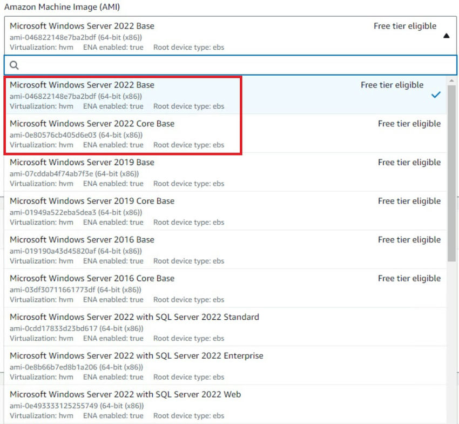Choose Microsoft Windows Server 2016 Core Base
The width and height of the screenshot is (459, 424).
pyautogui.click(x=225, y=288)
